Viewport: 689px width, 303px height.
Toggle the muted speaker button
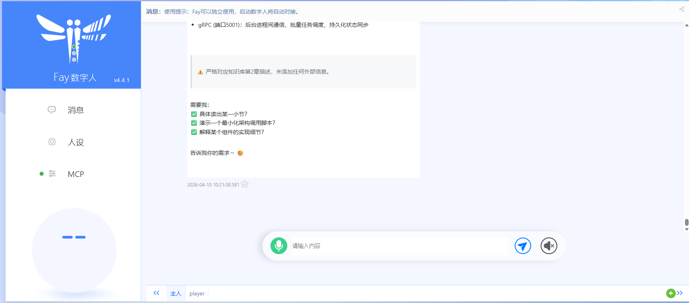click(x=549, y=246)
